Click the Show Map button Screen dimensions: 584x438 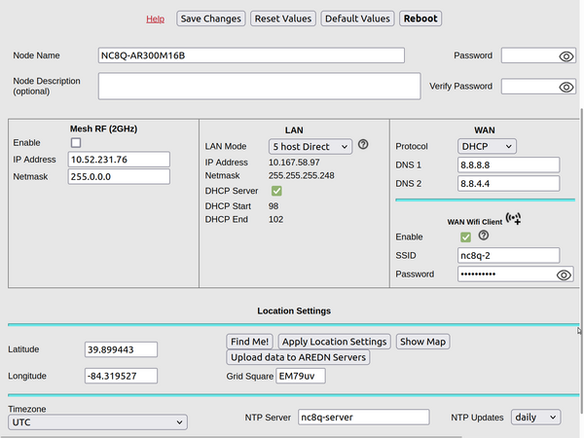(x=422, y=342)
